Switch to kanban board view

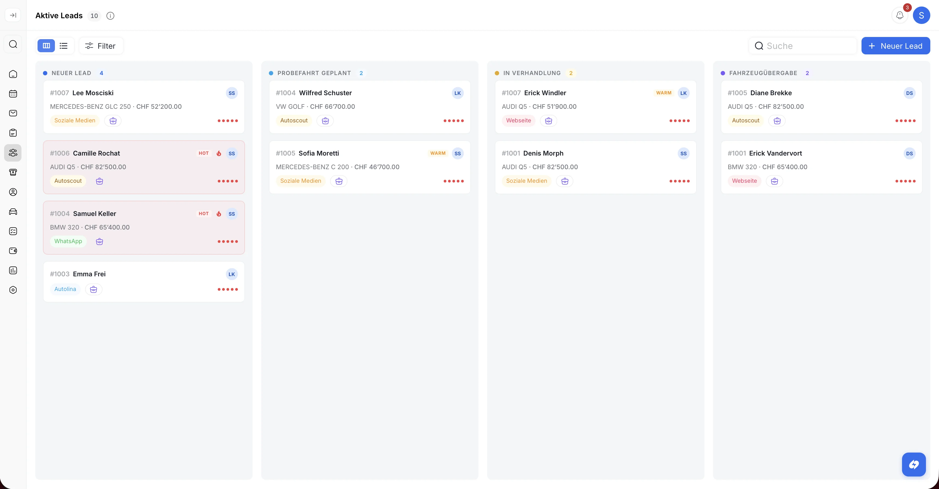pos(46,46)
